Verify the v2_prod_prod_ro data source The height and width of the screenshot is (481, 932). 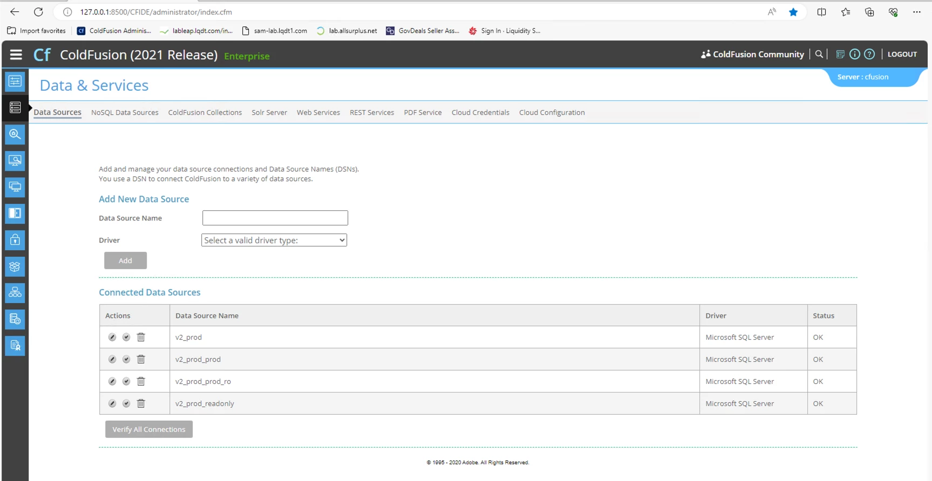click(x=126, y=381)
